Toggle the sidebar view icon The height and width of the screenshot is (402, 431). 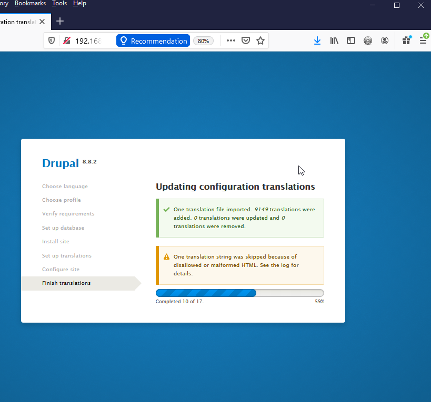coord(351,40)
